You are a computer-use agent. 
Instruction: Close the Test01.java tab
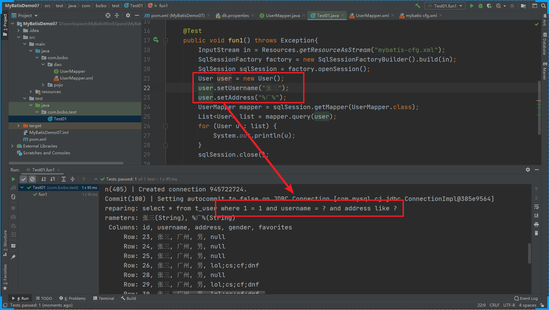343,16
